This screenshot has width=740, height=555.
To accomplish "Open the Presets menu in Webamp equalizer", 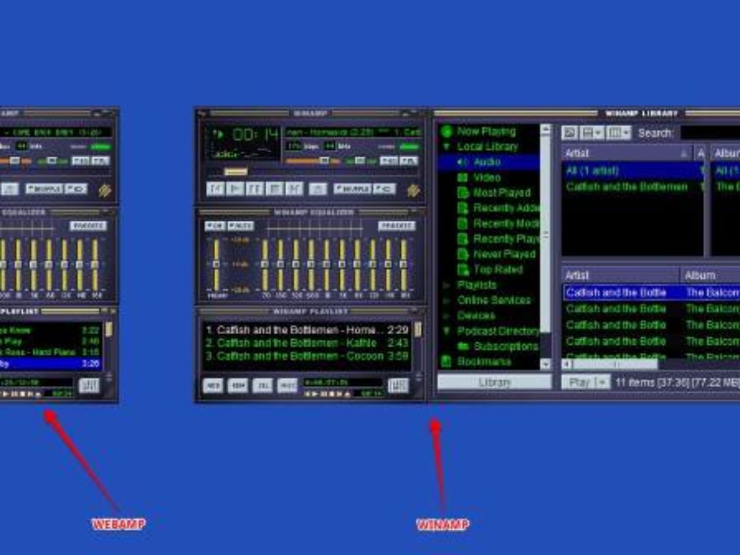I will [x=88, y=226].
